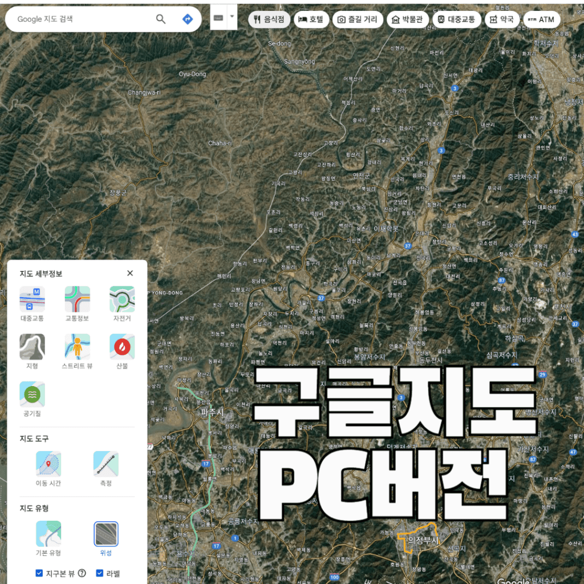Toggle the 지구본 뷰 checkbox
This screenshot has width=584, height=584.
39,573
